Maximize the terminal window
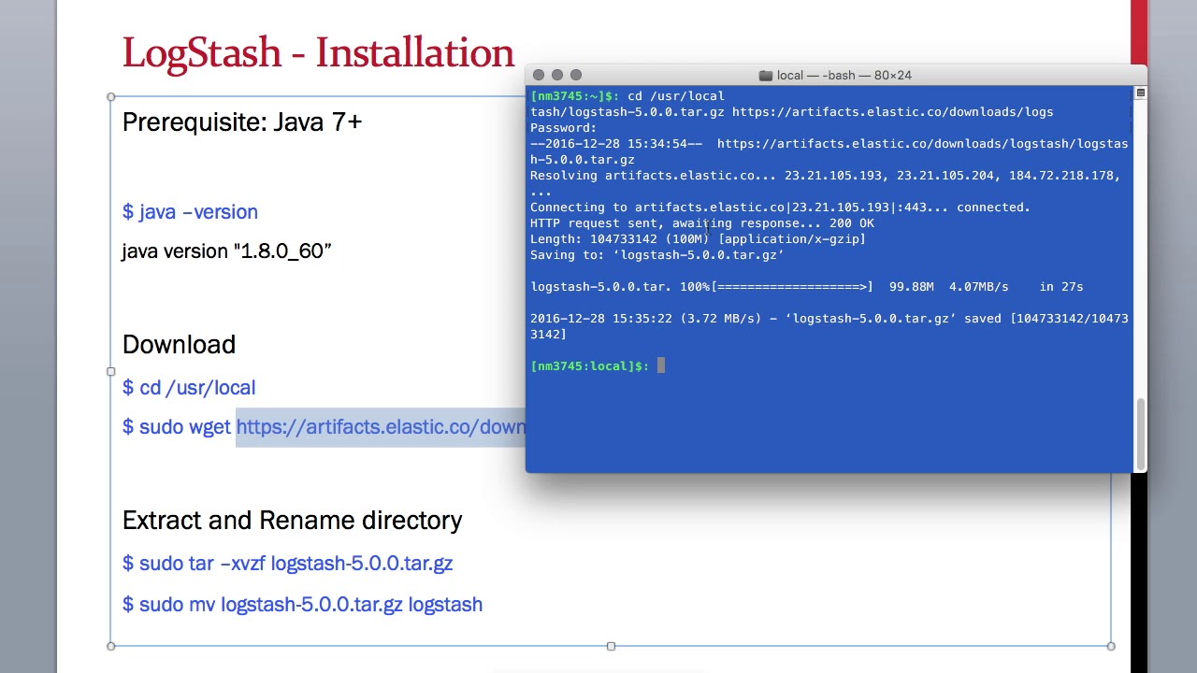1197x673 pixels. click(576, 75)
